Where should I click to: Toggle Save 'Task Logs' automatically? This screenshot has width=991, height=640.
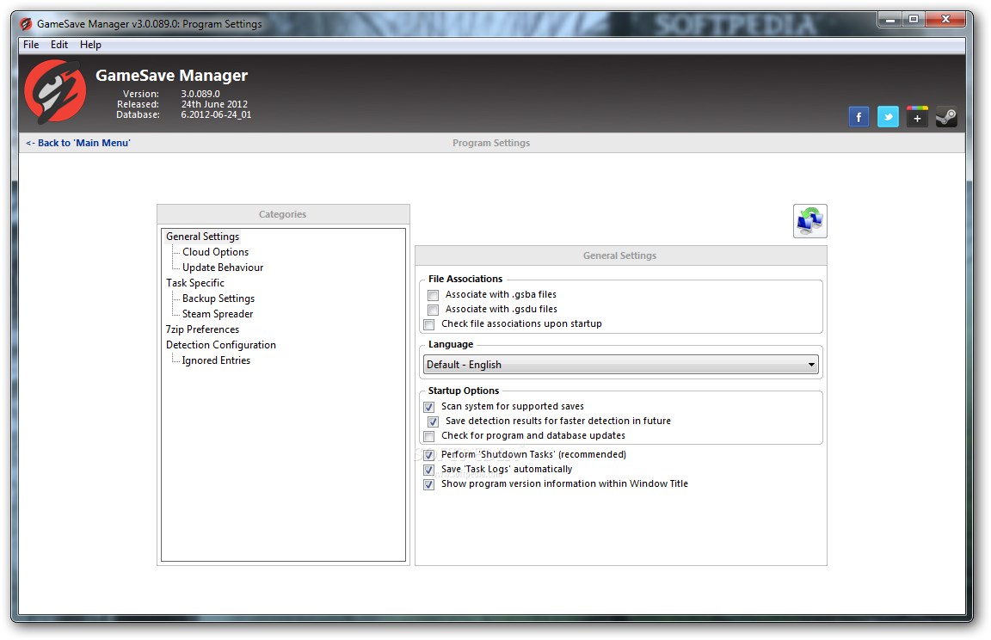[429, 470]
